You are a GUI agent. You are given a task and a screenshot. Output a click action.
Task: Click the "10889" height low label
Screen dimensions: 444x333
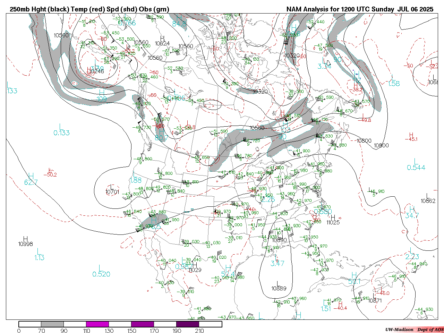[279, 289]
